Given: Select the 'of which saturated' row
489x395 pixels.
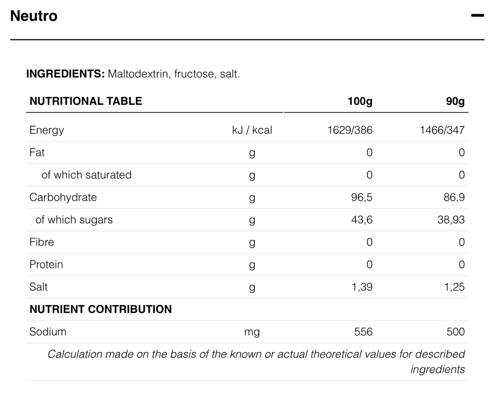Looking at the screenshot, I should click(87, 175).
